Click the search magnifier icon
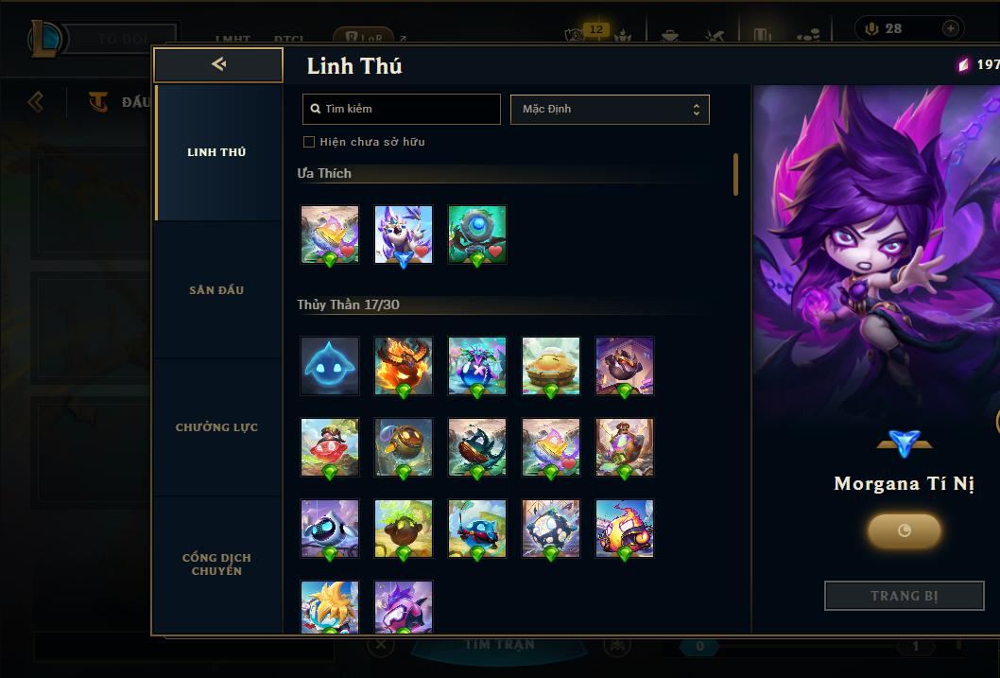Viewport: 1000px width, 678px height. point(315,109)
